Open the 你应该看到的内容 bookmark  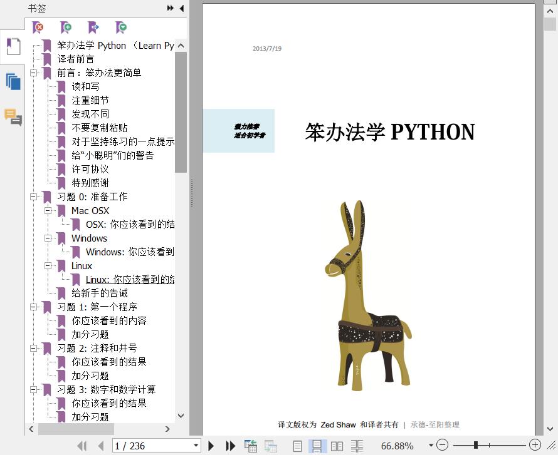coord(109,320)
